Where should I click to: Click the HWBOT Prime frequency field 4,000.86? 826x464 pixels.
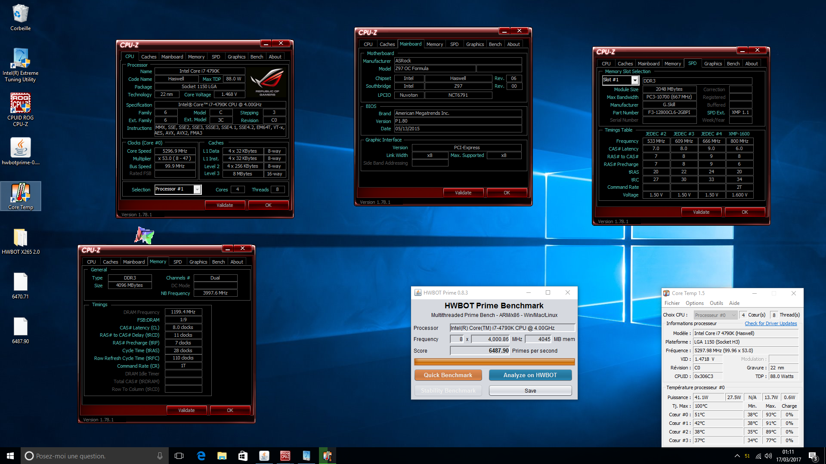point(491,339)
